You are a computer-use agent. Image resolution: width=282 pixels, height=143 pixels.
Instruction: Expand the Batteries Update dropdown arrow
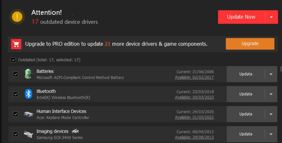point(271,74)
